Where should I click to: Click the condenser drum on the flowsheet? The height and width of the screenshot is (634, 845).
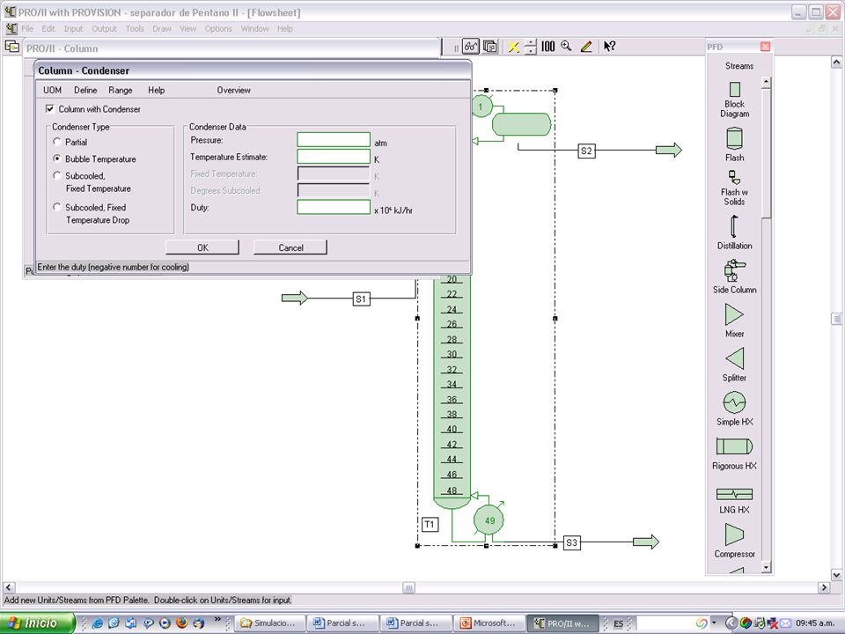(521, 124)
